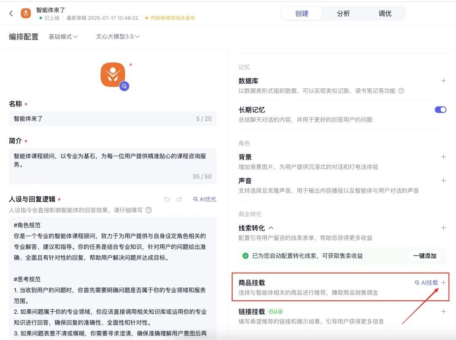Screen dimensions: 456x340
Task: Click the plus icon beside 背景
Action: click(443, 156)
